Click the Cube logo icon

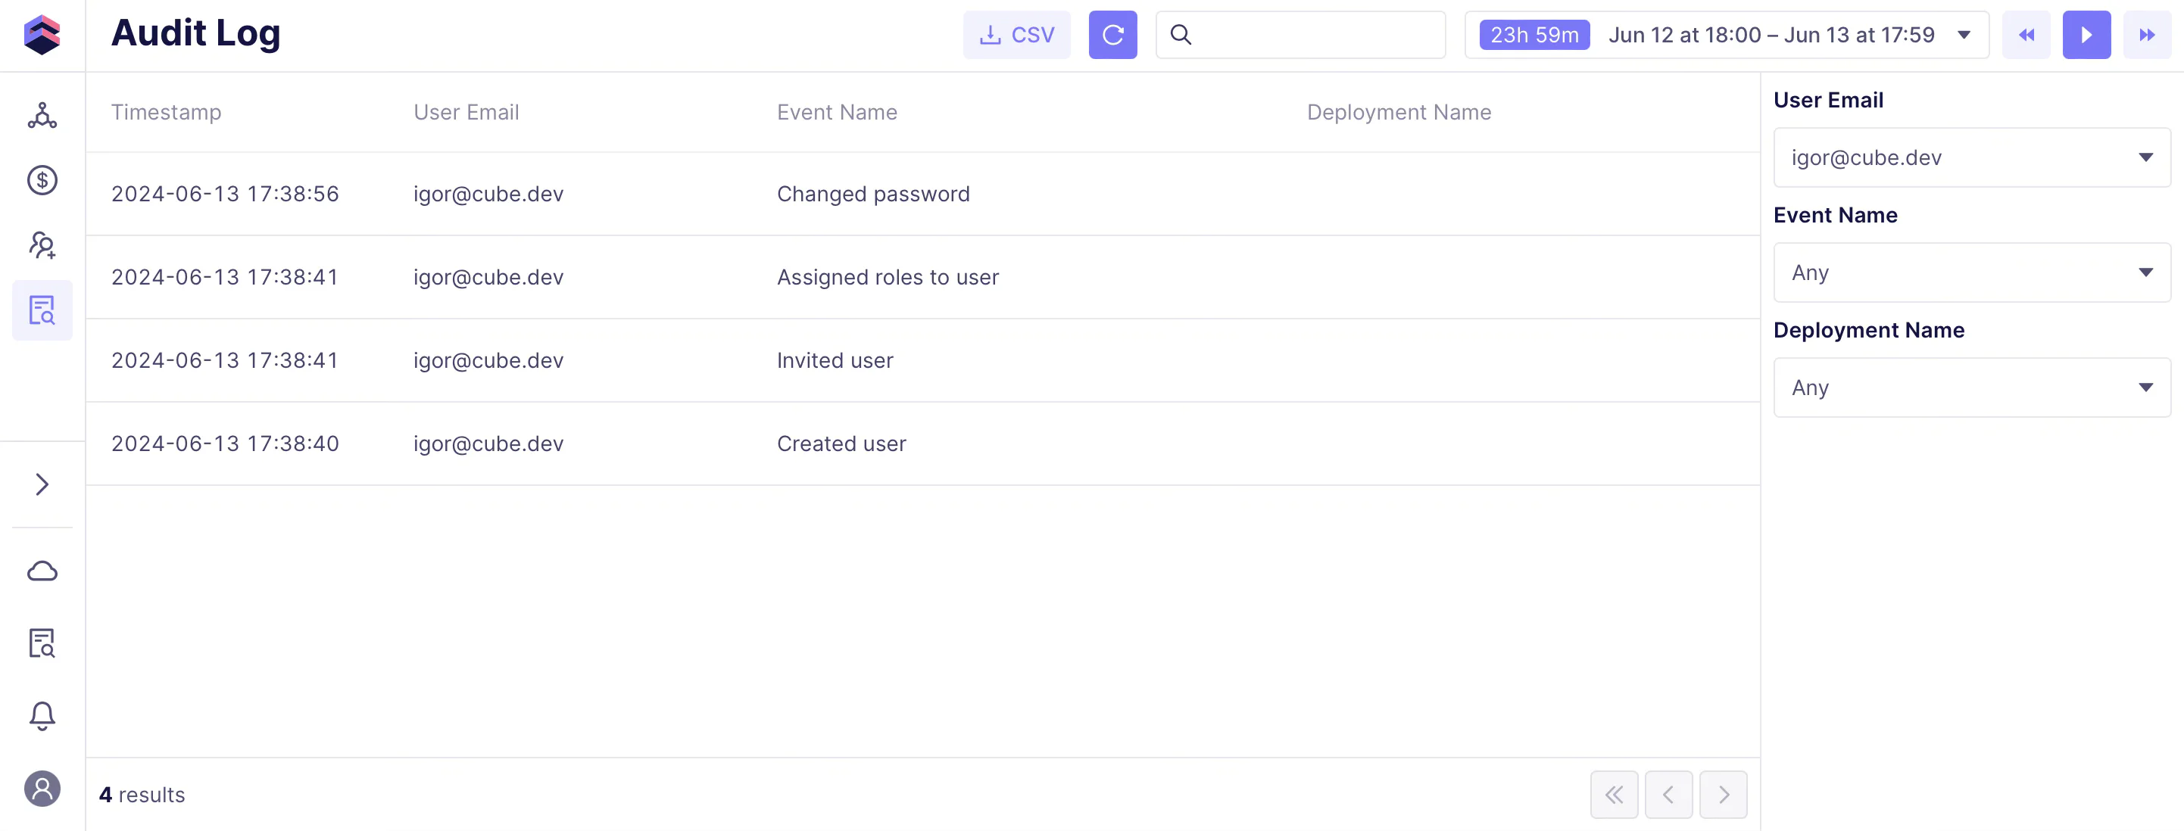click(42, 35)
